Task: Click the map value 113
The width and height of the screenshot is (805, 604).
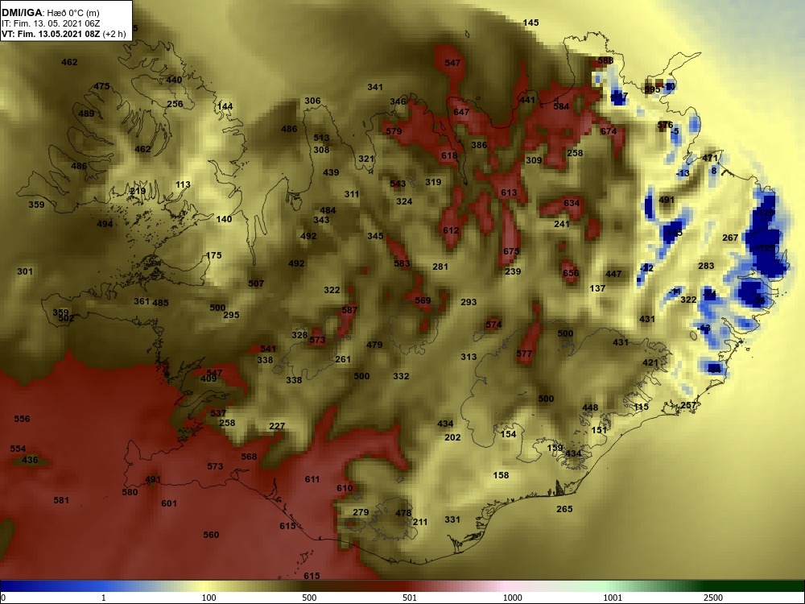Action: (x=183, y=184)
